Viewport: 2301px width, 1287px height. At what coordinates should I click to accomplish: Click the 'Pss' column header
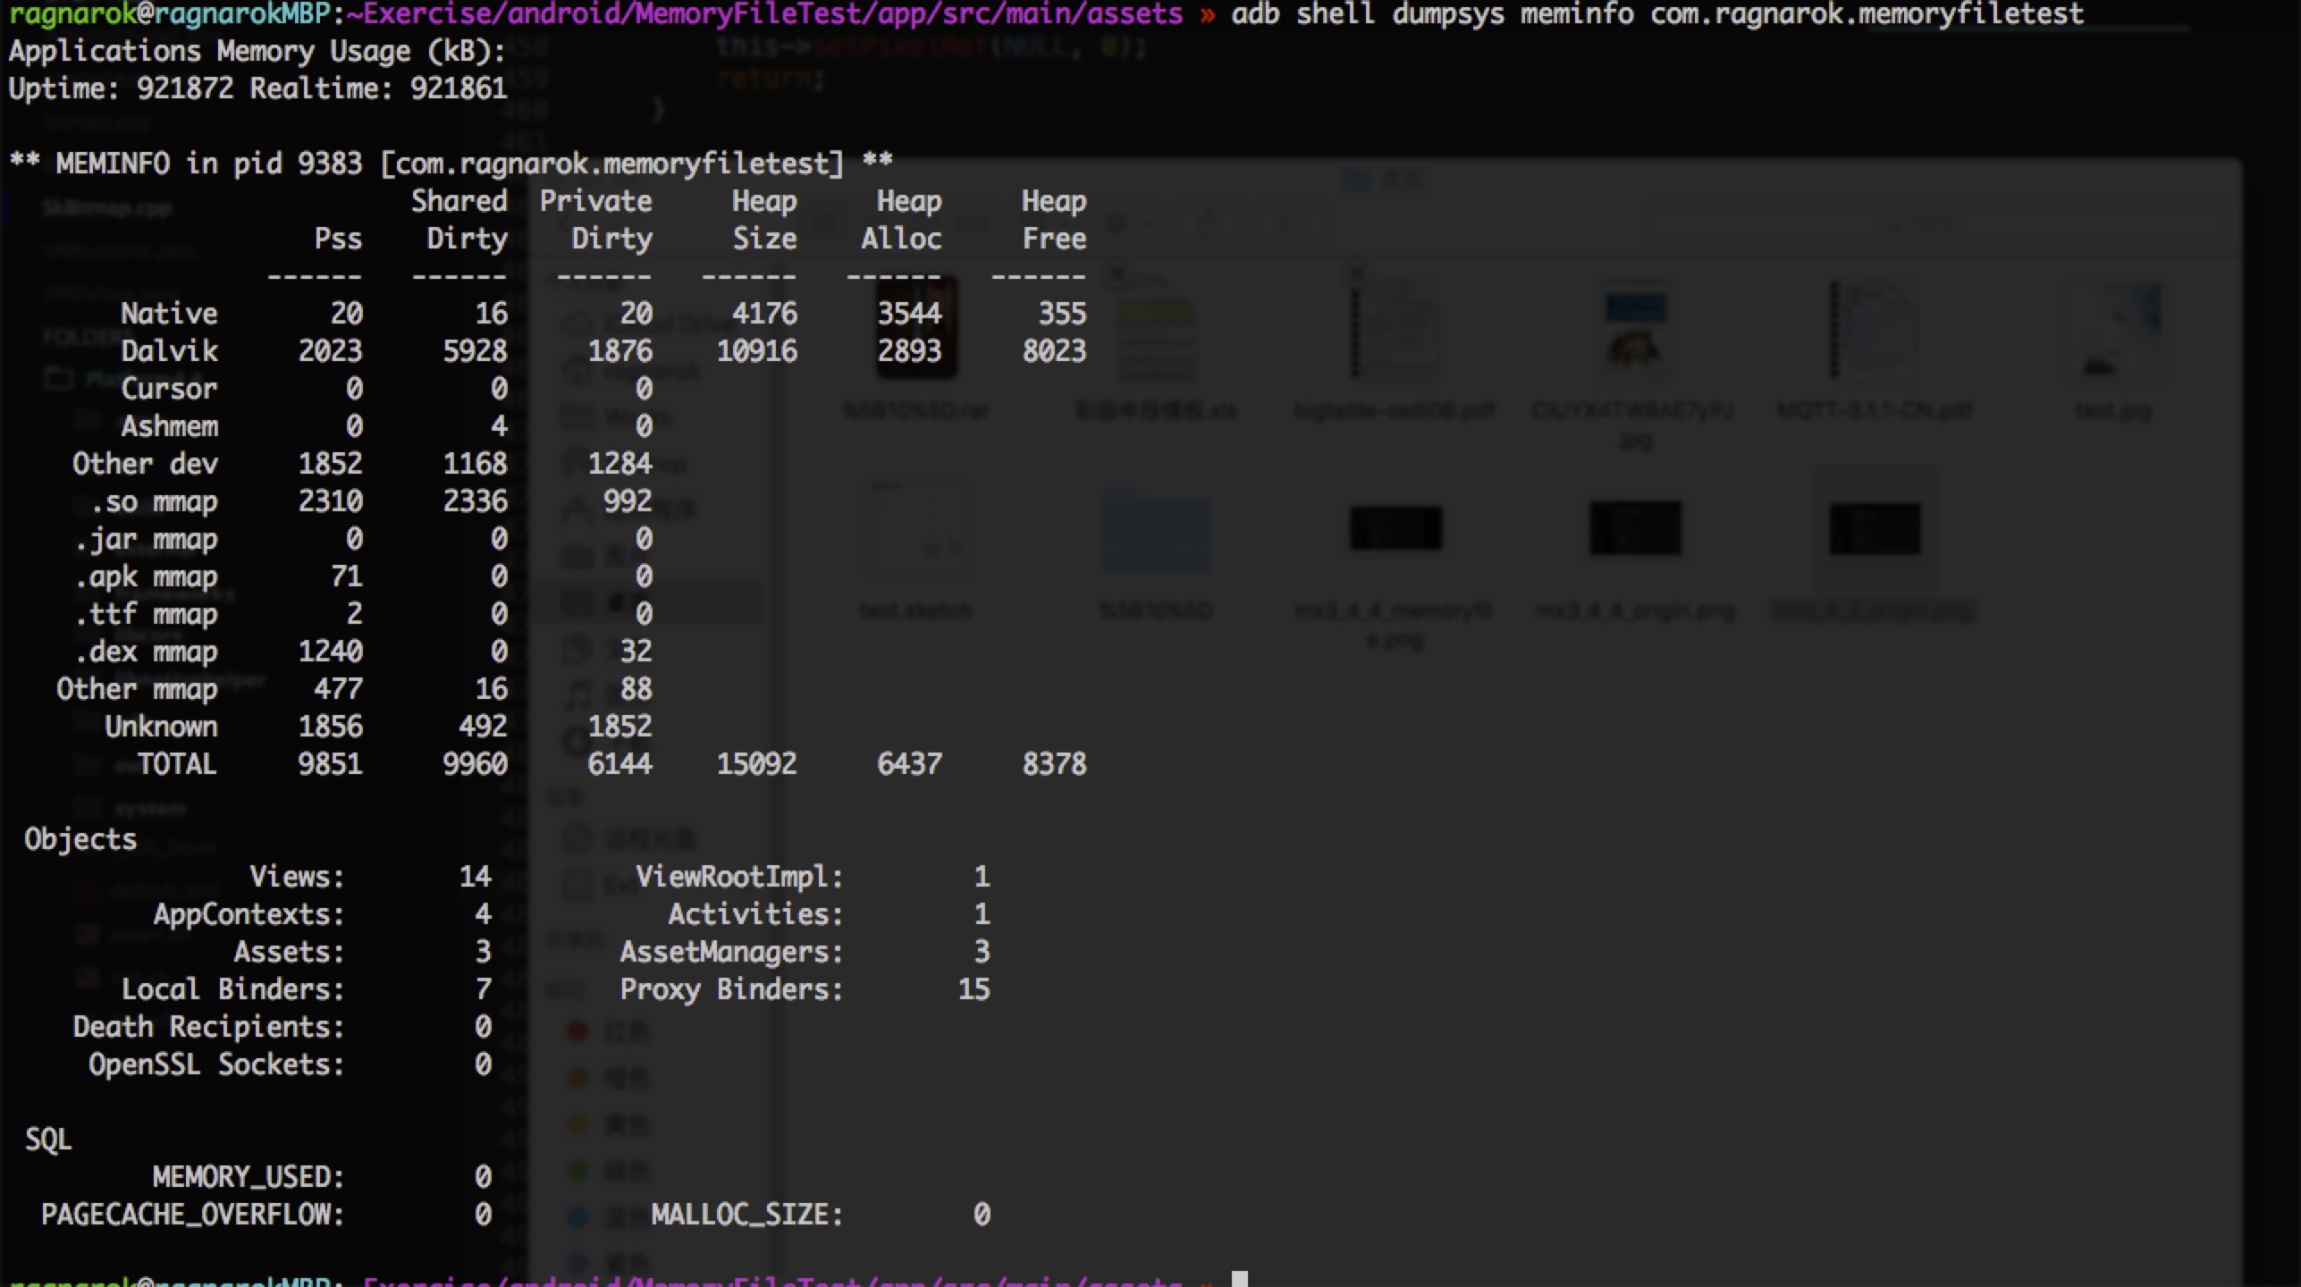click(x=338, y=239)
